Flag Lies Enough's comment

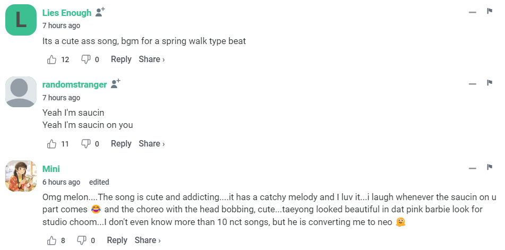(490, 12)
